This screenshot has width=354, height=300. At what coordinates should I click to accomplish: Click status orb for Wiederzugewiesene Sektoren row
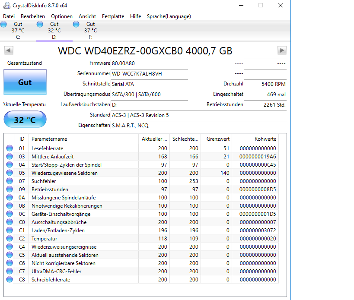[10, 173]
